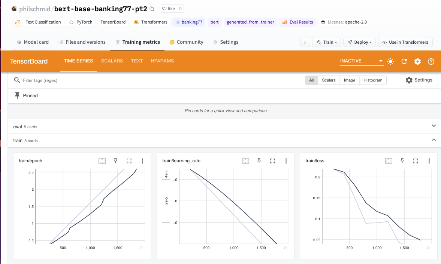This screenshot has height=264, width=441.
Task: Switch to the SCALARS tab
Action: pyautogui.click(x=112, y=61)
